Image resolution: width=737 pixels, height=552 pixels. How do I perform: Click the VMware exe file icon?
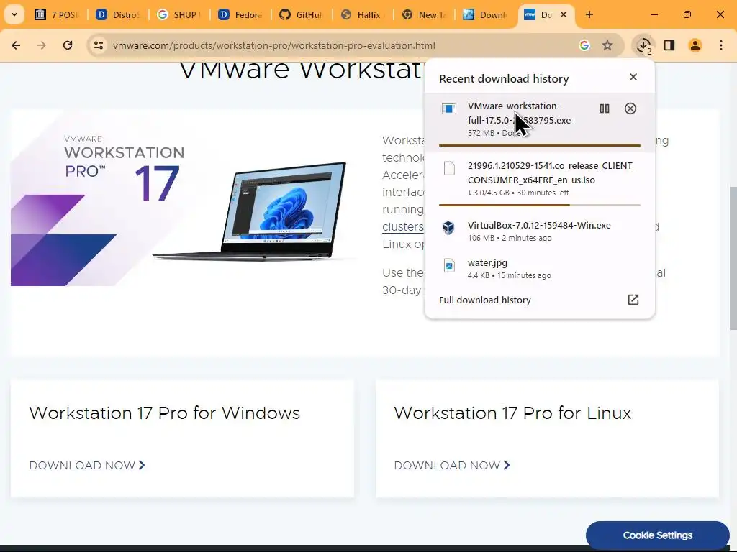coord(449,109)
